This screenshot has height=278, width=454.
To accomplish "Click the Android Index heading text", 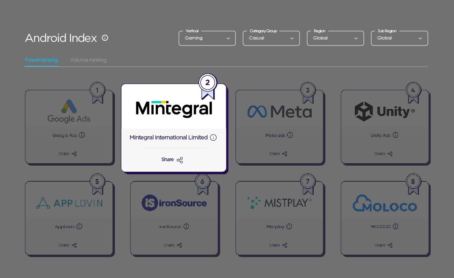I will [61, 38].
